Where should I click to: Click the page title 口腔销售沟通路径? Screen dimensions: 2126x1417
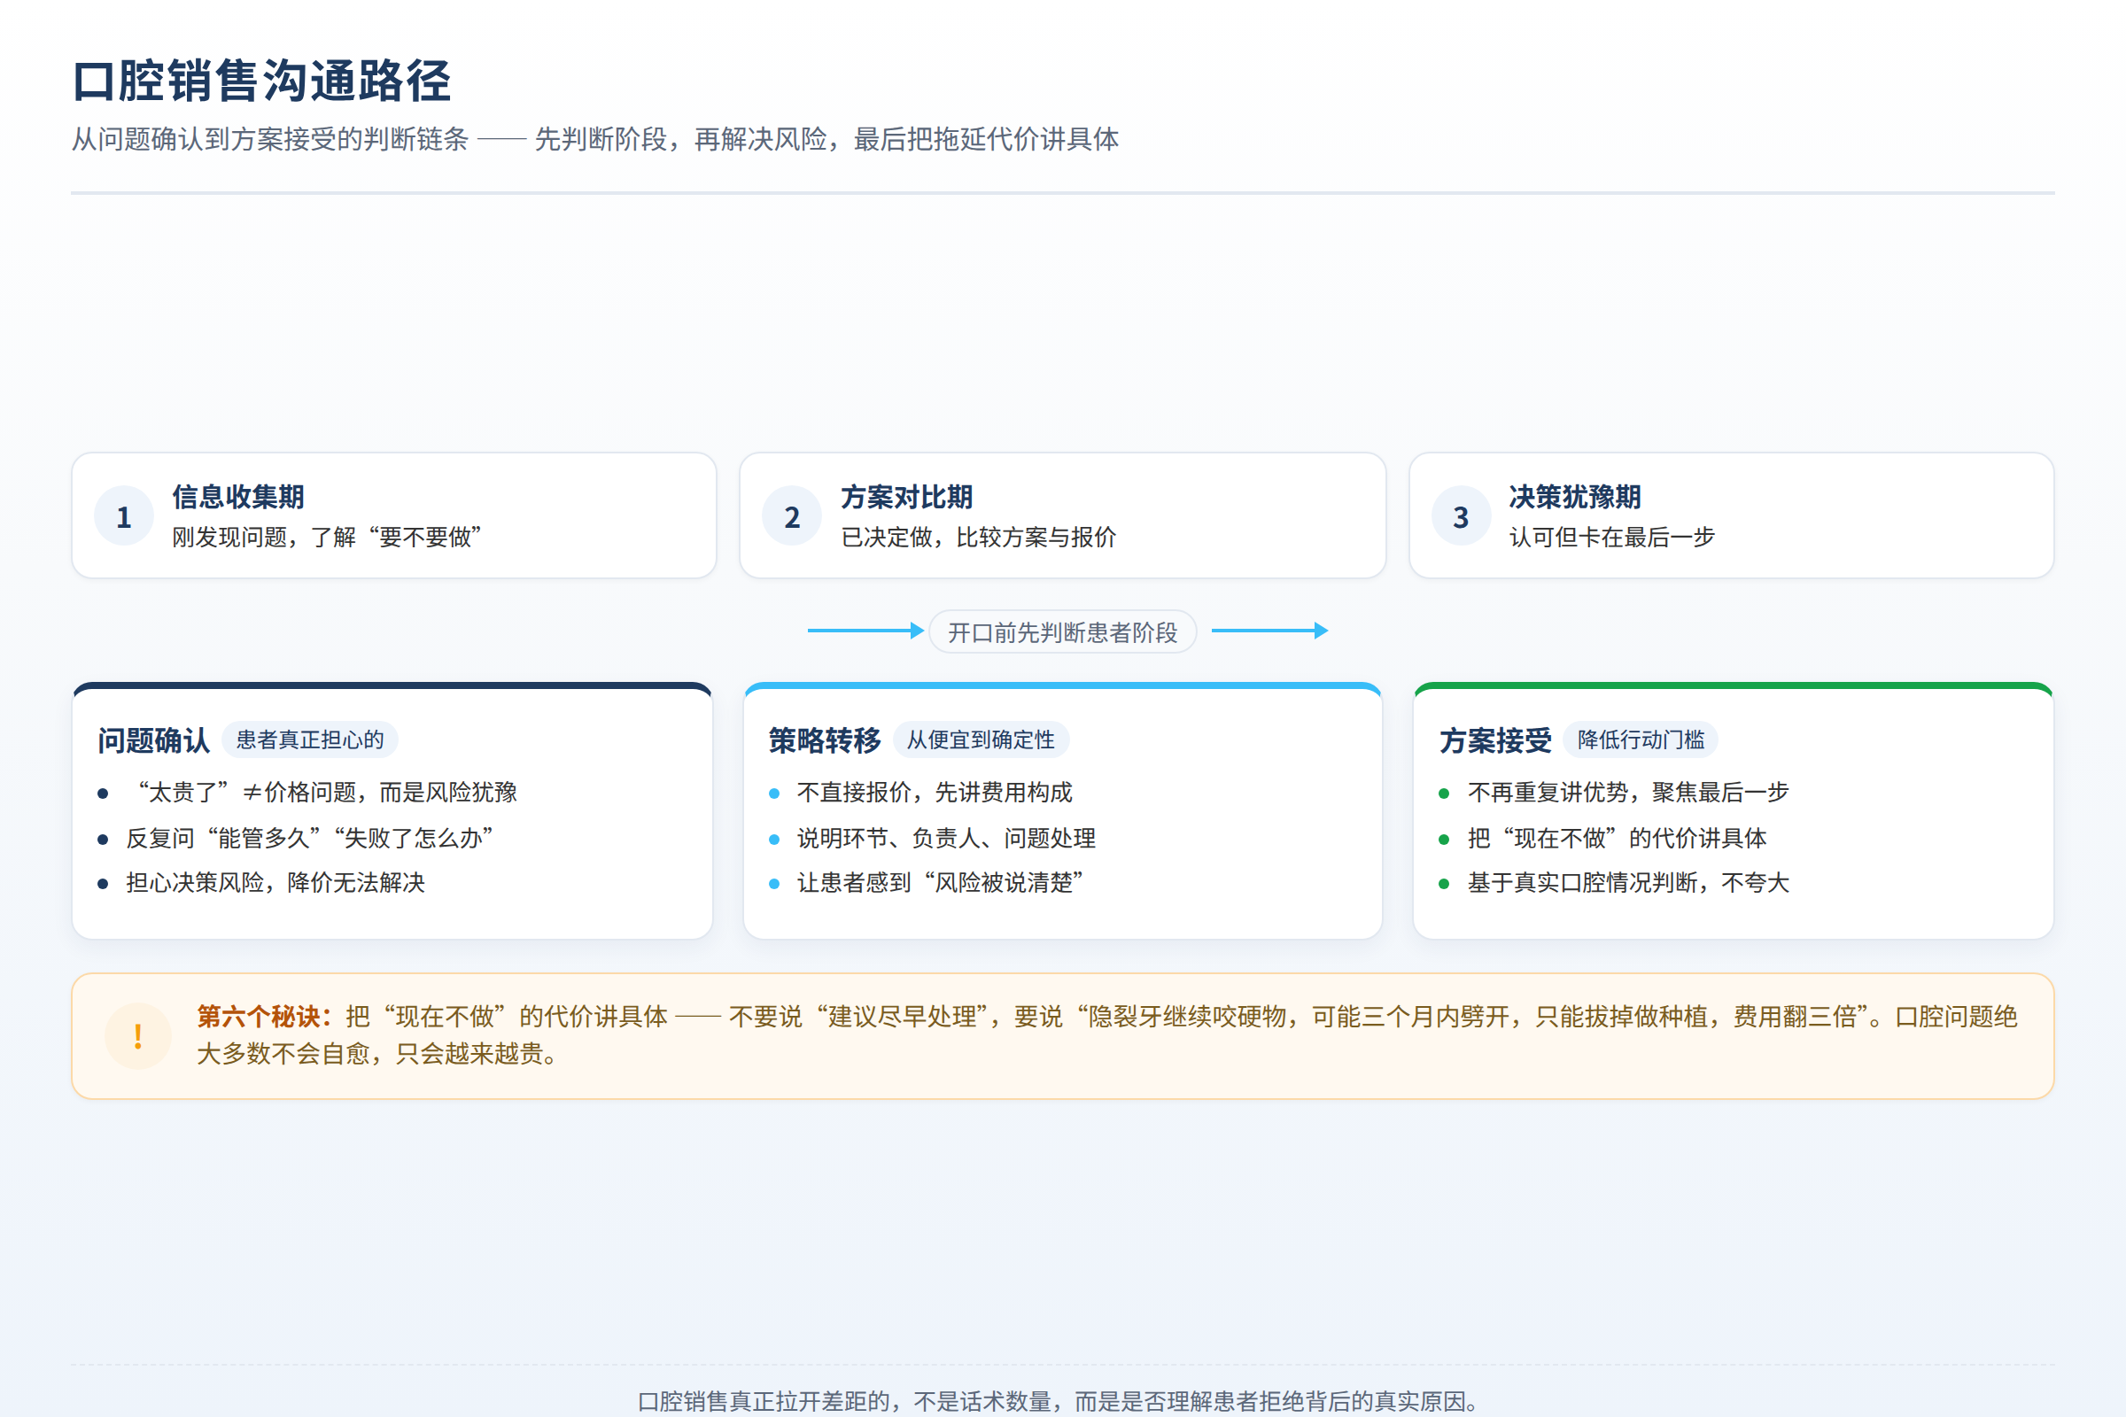click(261, 81)
